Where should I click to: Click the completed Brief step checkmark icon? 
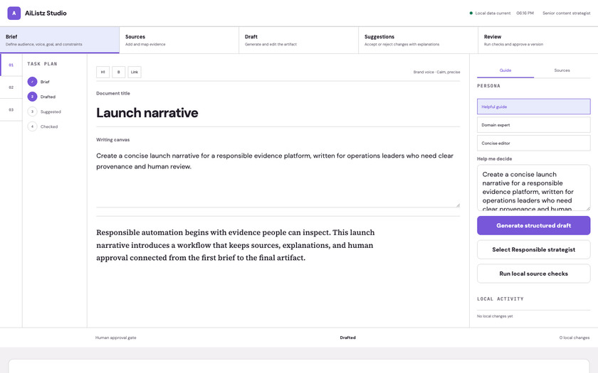[x=33, y=82]
